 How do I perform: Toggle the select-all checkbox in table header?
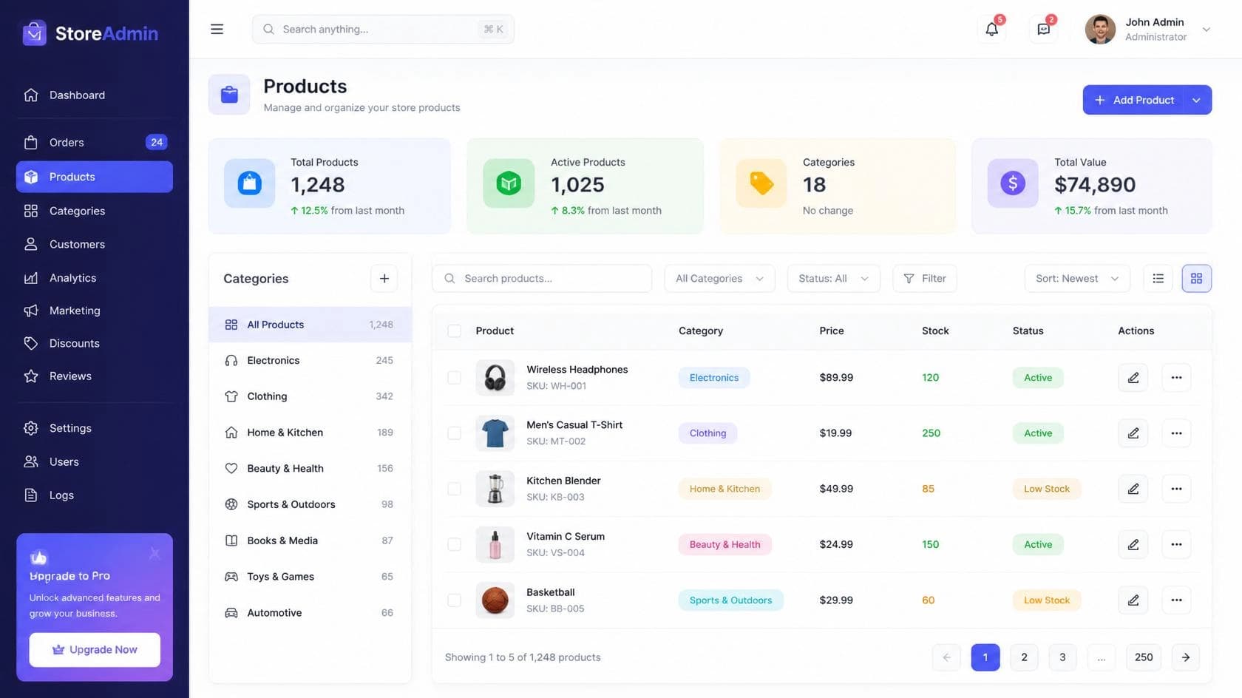click(x=454, y=331)
